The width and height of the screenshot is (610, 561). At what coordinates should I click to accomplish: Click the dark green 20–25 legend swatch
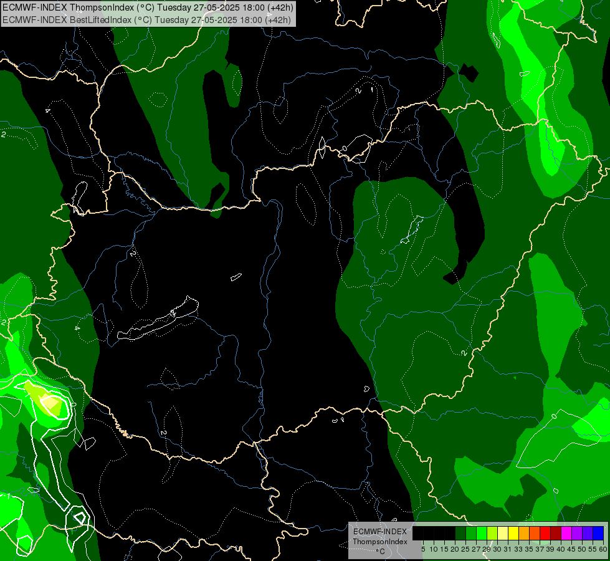(x=460, y=534)
